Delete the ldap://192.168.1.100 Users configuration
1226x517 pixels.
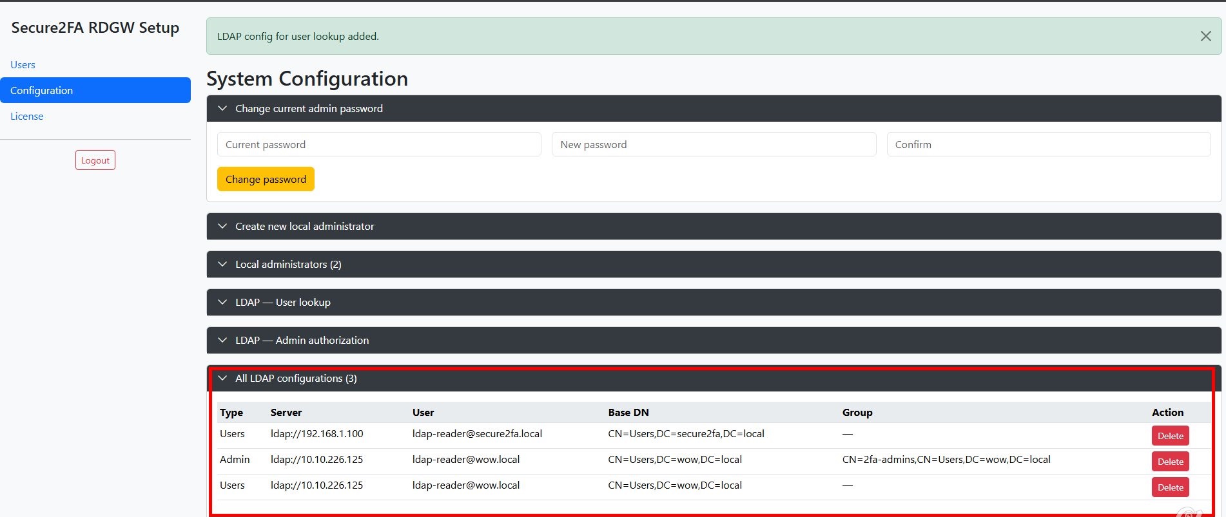pos(1170,436)
